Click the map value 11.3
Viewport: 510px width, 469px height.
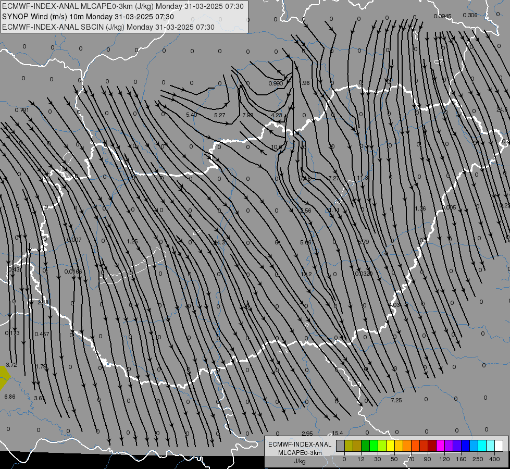pos(363,178)
